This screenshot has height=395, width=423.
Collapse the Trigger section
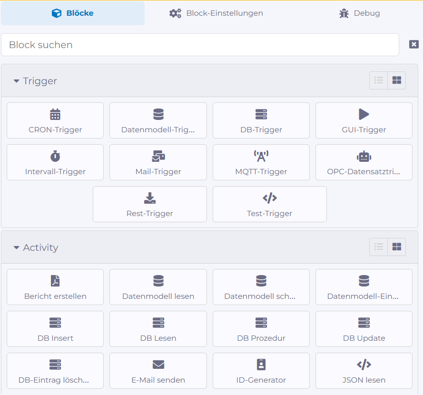click(17, 81)
